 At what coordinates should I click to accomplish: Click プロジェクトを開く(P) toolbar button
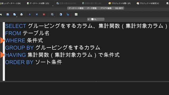tap(120, 3)
